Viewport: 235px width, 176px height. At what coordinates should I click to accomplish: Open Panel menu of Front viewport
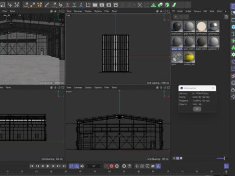[x=115, y=88]
